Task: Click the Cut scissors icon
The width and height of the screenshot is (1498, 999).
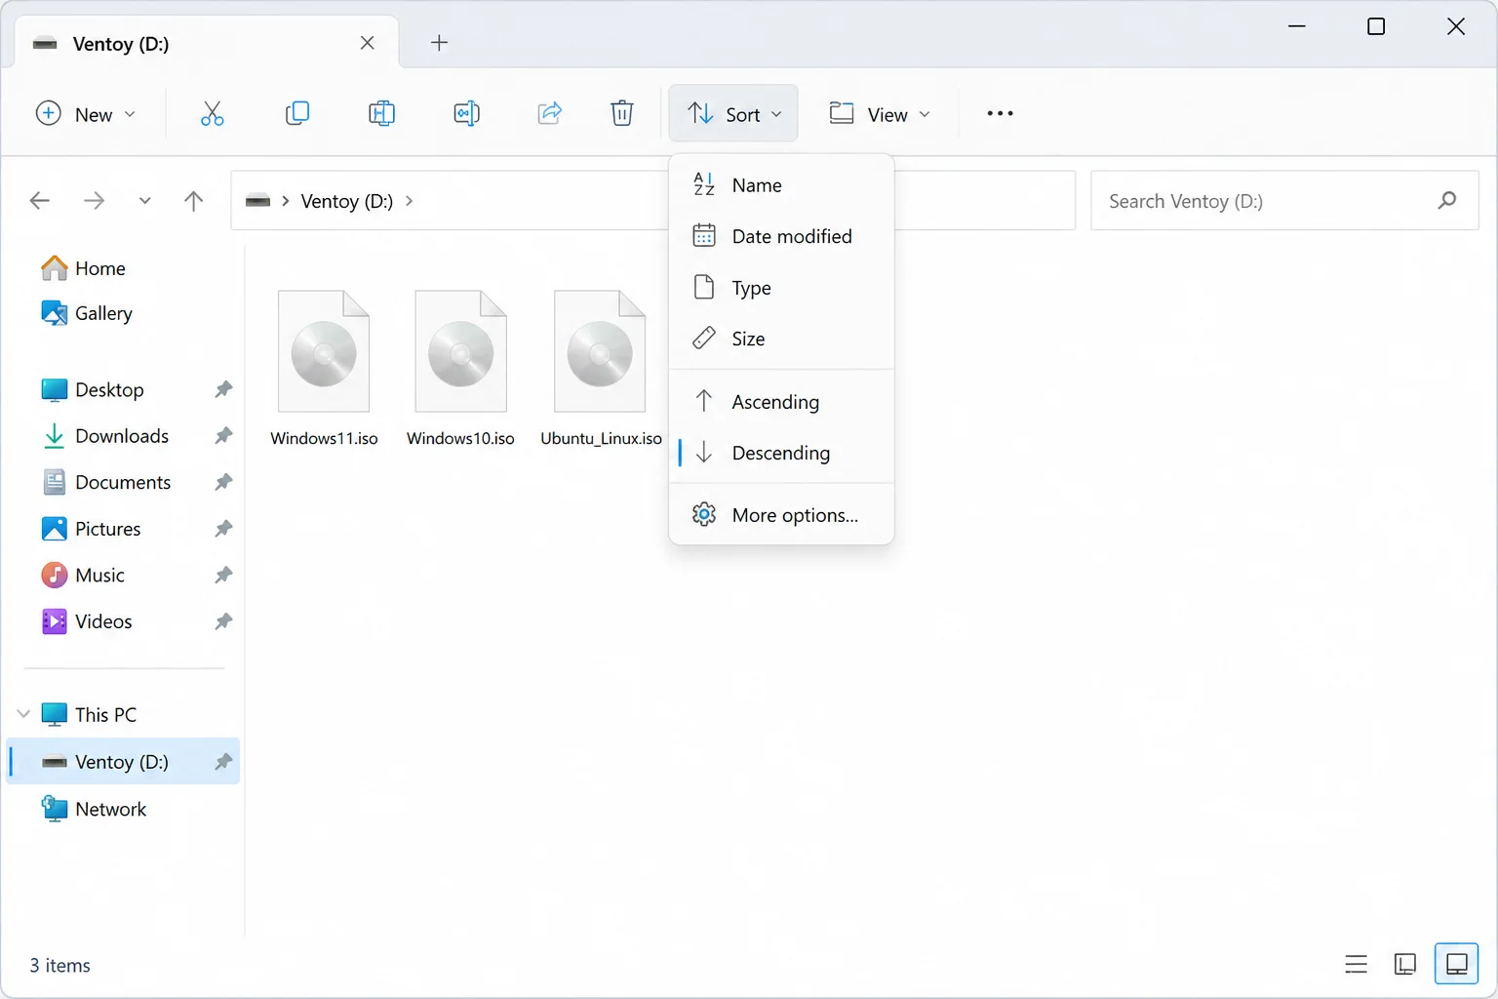Action: [212, 113]
